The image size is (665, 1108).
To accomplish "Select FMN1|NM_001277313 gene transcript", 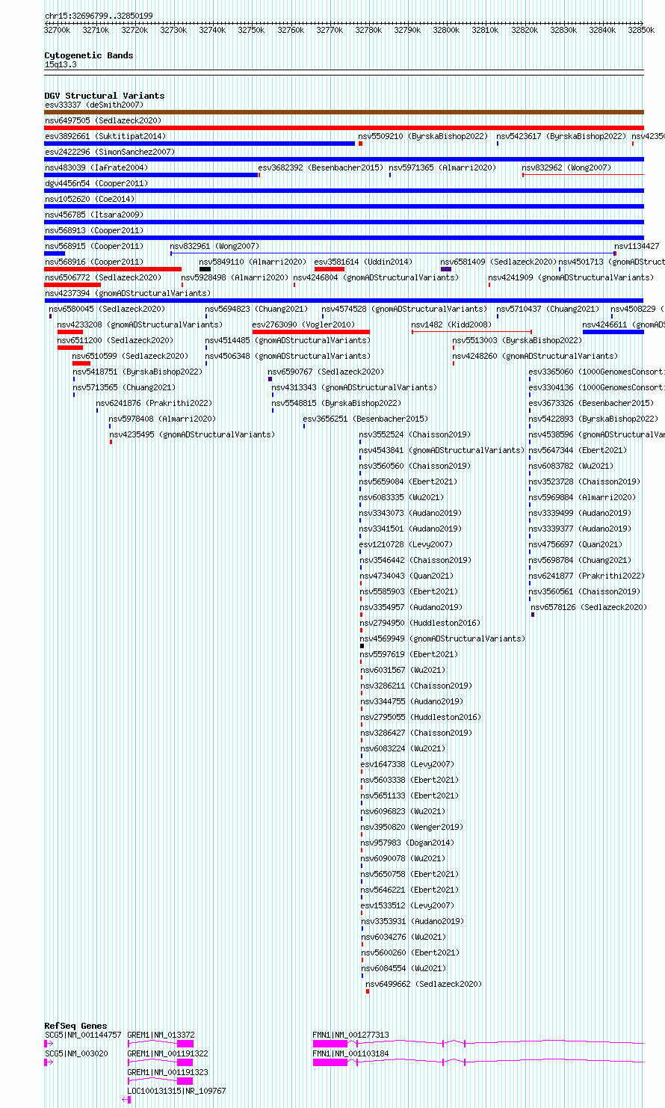I will coord(478,1043).
